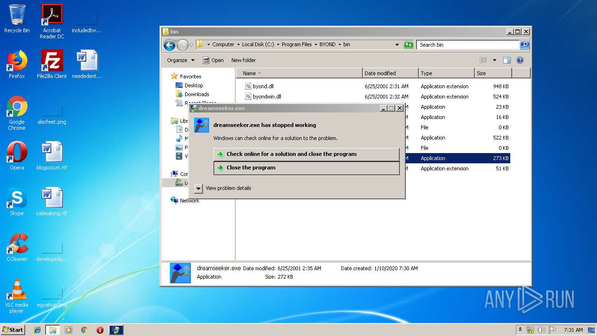Click New folder in toolbar
597x336 pixels.
[243, 60]
